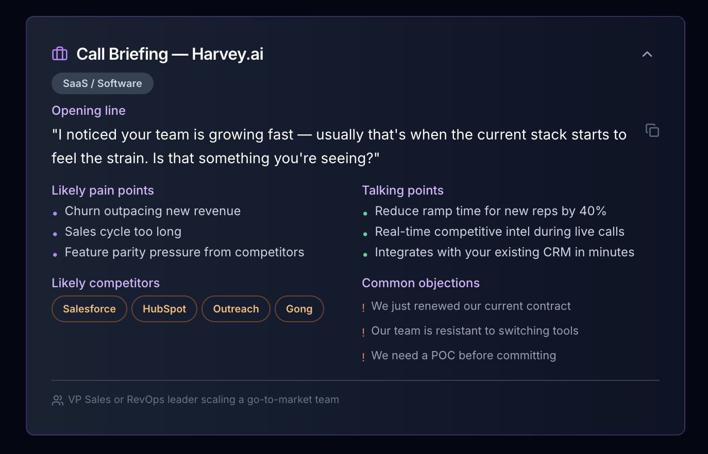Click the briefcase icon beside Call Briefing

[x=60, y=54]
